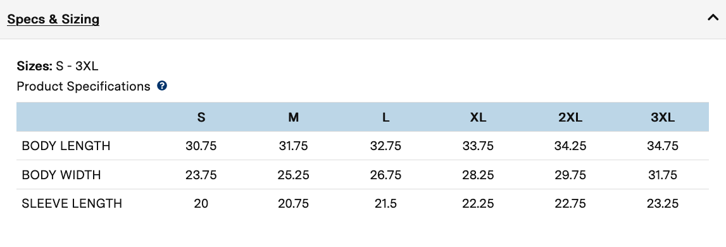726x247 pixels.
Task: Collapse the Specs & Sizing chevron
Action: pos(713,18)
